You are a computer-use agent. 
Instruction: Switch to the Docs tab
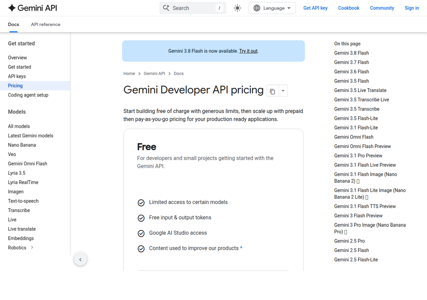(14, 25)
